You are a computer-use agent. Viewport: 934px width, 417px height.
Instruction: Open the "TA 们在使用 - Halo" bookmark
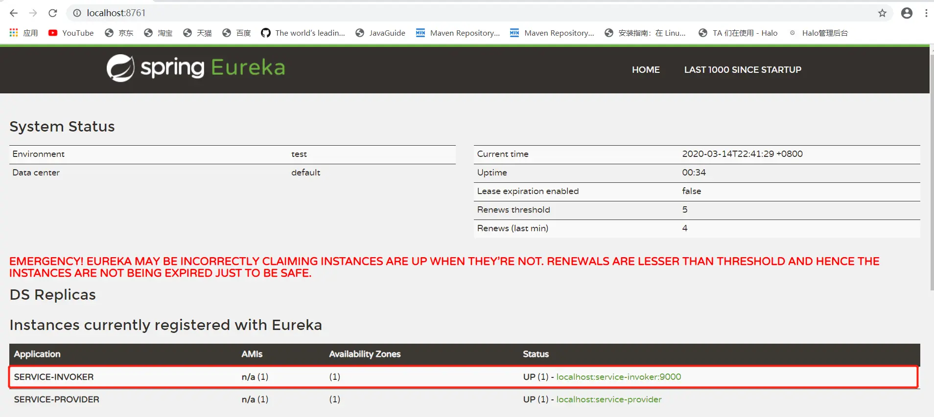click(x=738, y=33)
